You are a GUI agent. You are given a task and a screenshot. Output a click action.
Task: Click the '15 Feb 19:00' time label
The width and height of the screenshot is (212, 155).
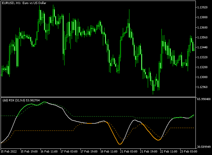pyautogui.click(x=29, y=152)
